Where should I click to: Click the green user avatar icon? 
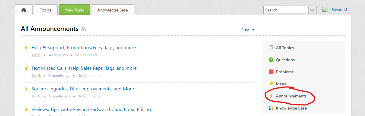tap(325, 10)
